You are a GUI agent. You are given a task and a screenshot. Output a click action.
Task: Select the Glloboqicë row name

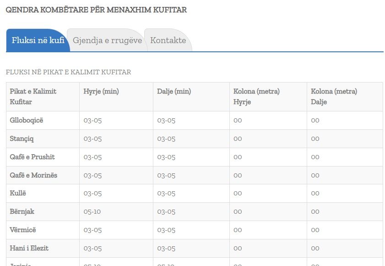point(27,120)
